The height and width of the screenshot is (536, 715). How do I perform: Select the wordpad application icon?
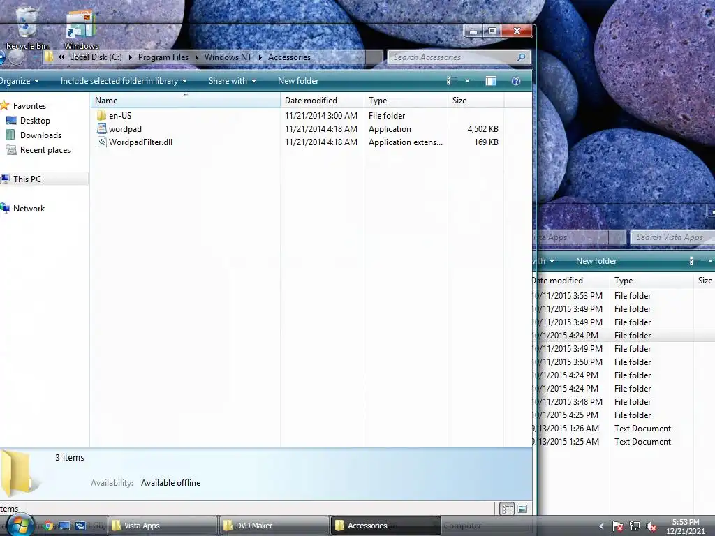(102, 128)
